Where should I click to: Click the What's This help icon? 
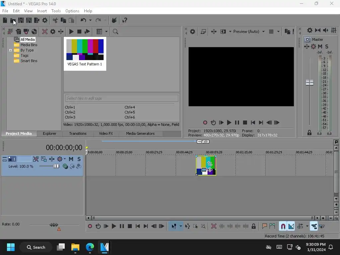[x=125, y=20]
